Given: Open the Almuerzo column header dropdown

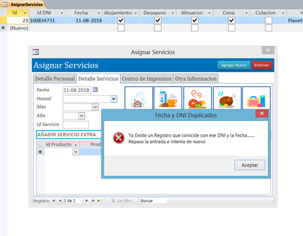Looking at the screenshot, I should [210, 13].
